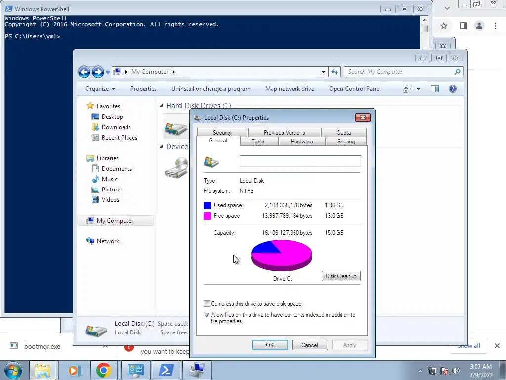Click OK in Properties dialog
Image resolution: width=506 pixels, height=380 pixels.
click(x=270, y=345)
